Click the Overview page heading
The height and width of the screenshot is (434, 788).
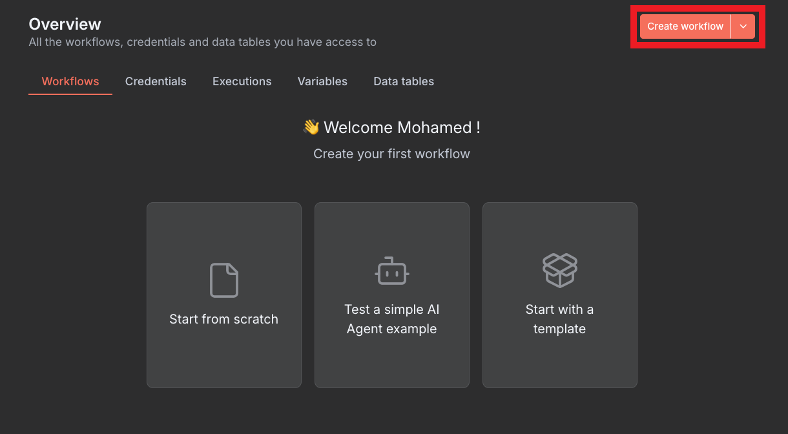pos(65,24)
